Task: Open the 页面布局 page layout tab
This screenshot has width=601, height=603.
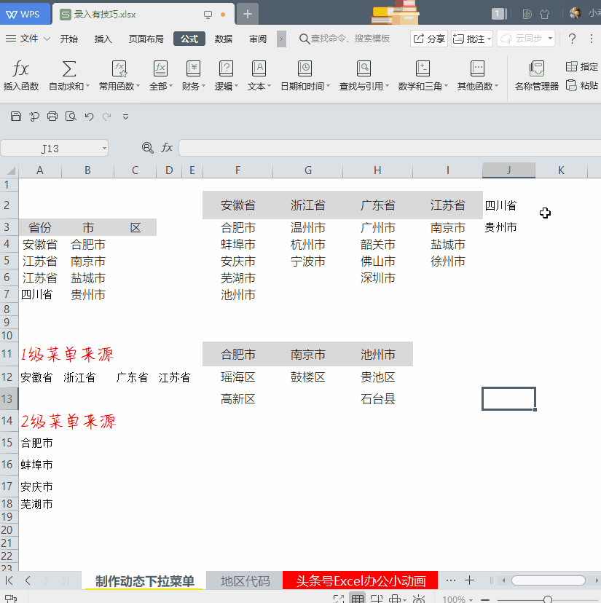Action: click(146, 39)
